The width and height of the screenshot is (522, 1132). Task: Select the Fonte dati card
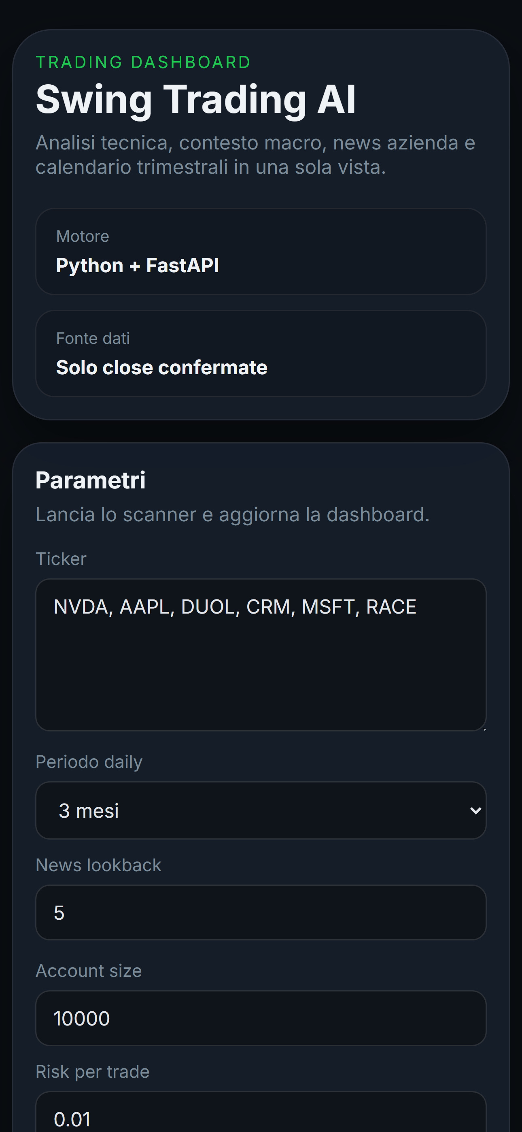261,353
